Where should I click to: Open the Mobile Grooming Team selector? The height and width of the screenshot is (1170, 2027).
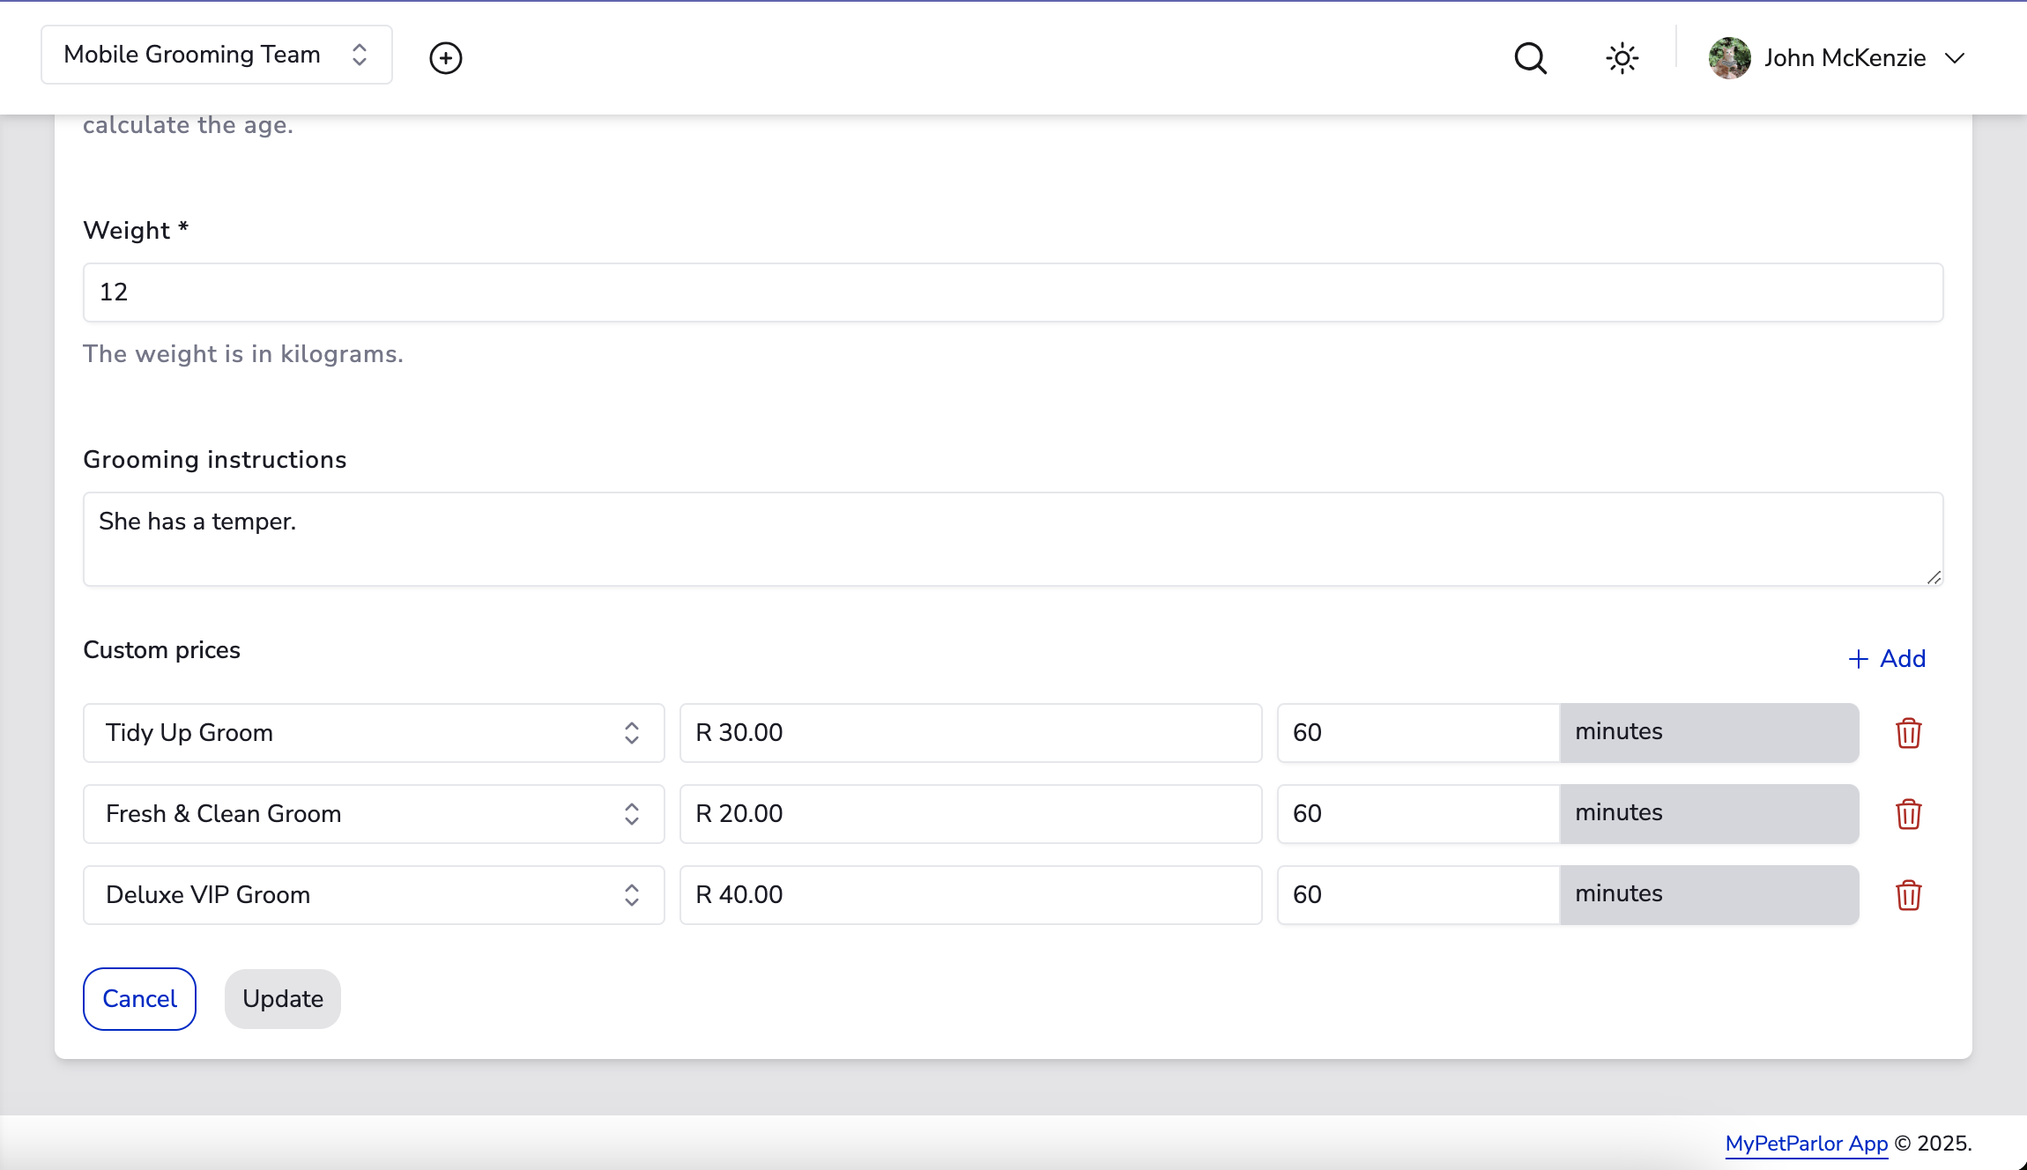(217, 55)
